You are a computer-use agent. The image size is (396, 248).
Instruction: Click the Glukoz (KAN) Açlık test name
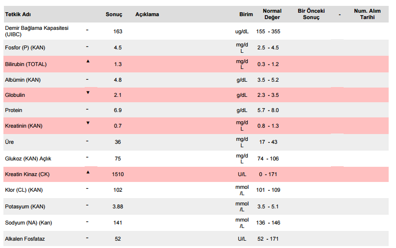click(x=28, y=158)
